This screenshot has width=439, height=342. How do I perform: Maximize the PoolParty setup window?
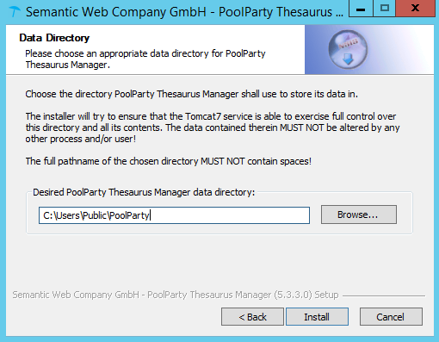[385, 9]
